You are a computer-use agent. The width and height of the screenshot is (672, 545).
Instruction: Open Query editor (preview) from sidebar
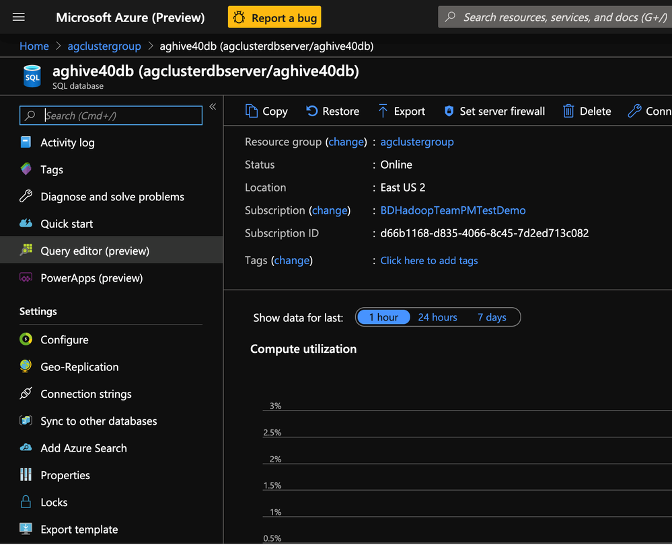(x=94, y=251)
